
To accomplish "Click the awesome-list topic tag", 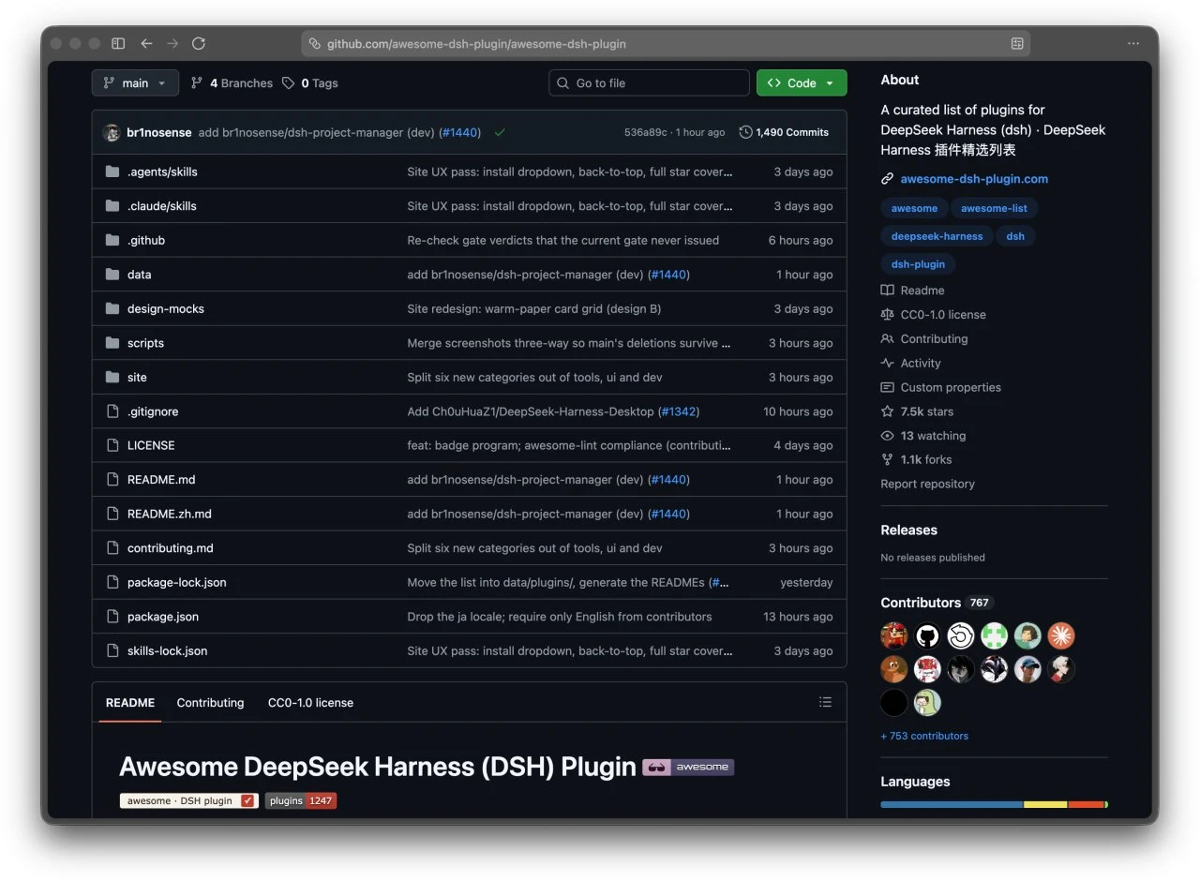I will click(994, 208).
